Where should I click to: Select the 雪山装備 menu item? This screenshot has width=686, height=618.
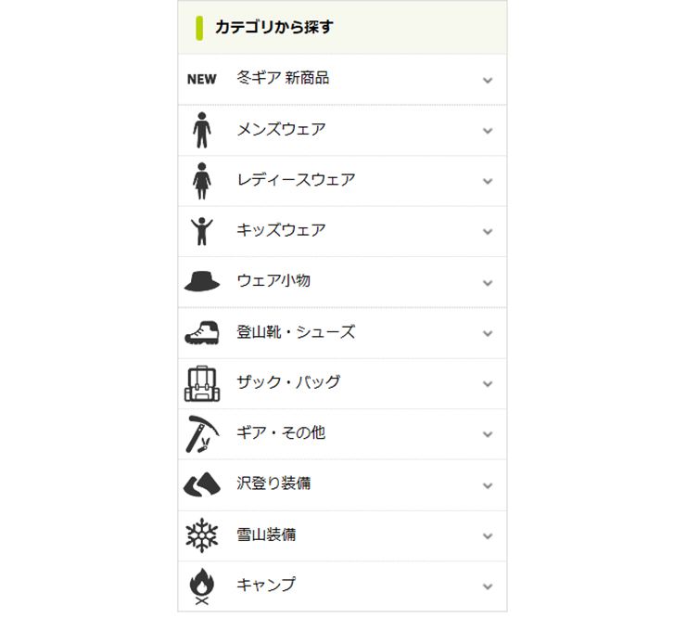coord(266,535)
